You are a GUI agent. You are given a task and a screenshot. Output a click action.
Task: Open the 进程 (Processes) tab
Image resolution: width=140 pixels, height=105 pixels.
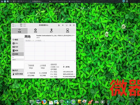[36, 31]
